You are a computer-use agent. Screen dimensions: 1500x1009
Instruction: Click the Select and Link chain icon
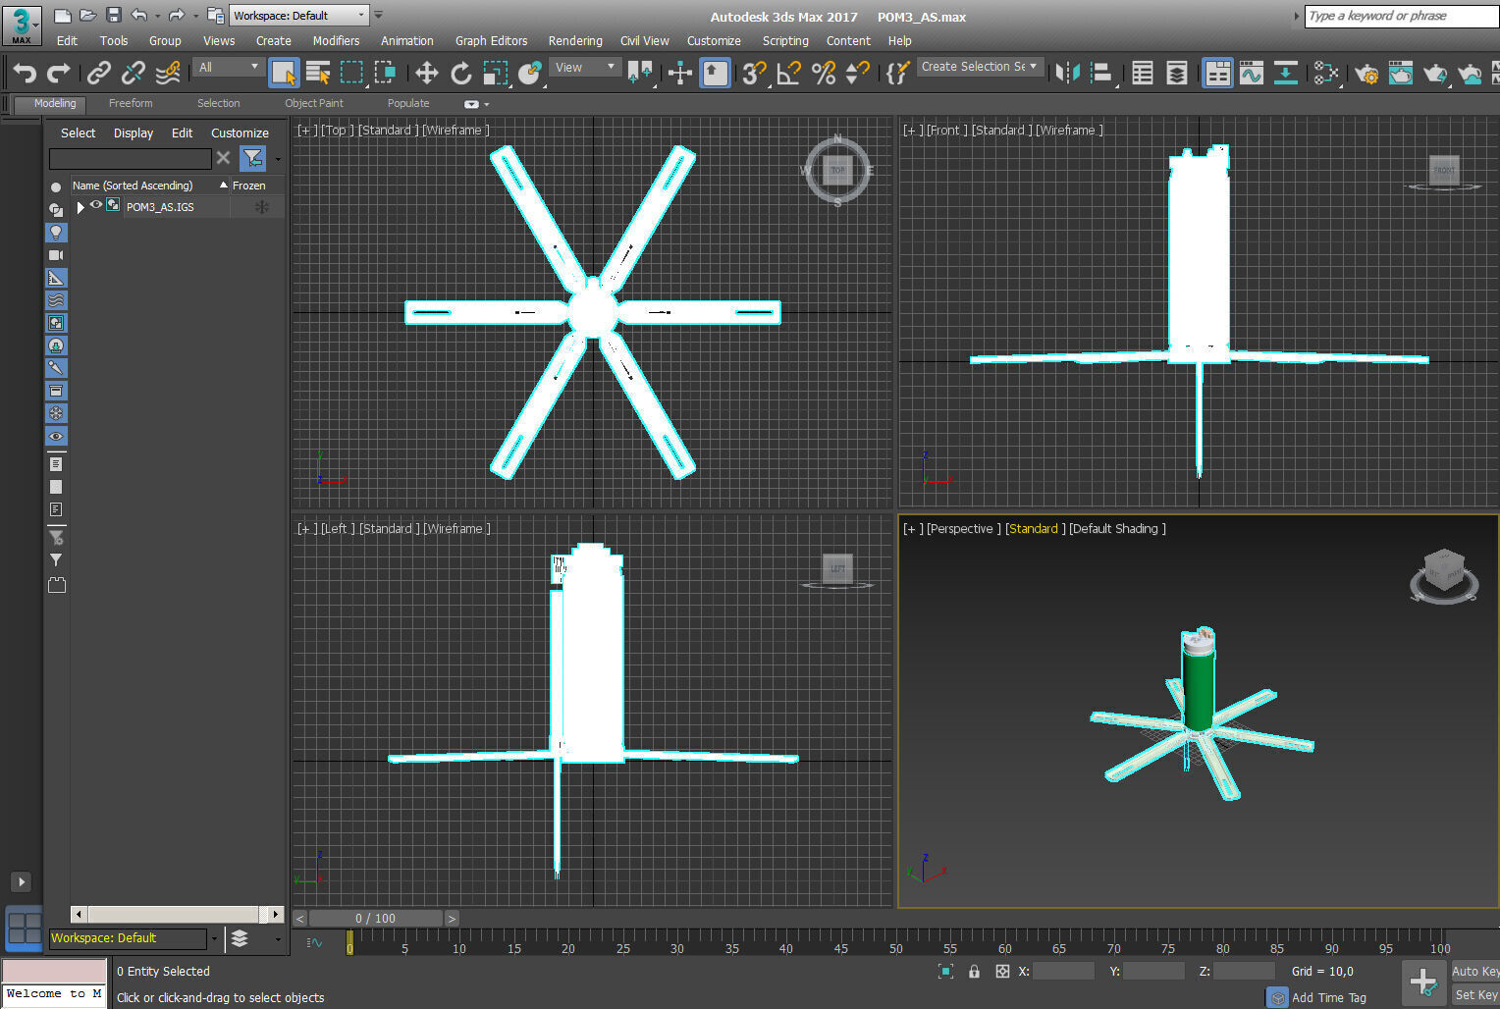98,73
